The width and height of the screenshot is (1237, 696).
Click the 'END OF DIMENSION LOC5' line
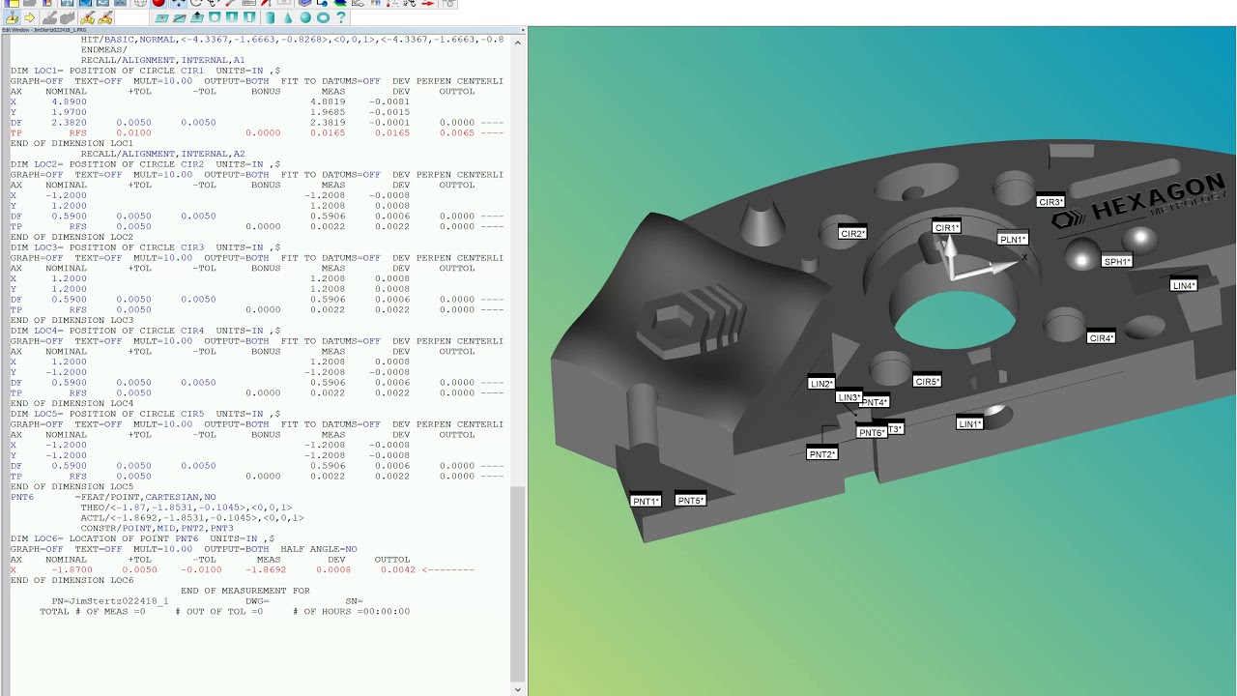point(72,486)
